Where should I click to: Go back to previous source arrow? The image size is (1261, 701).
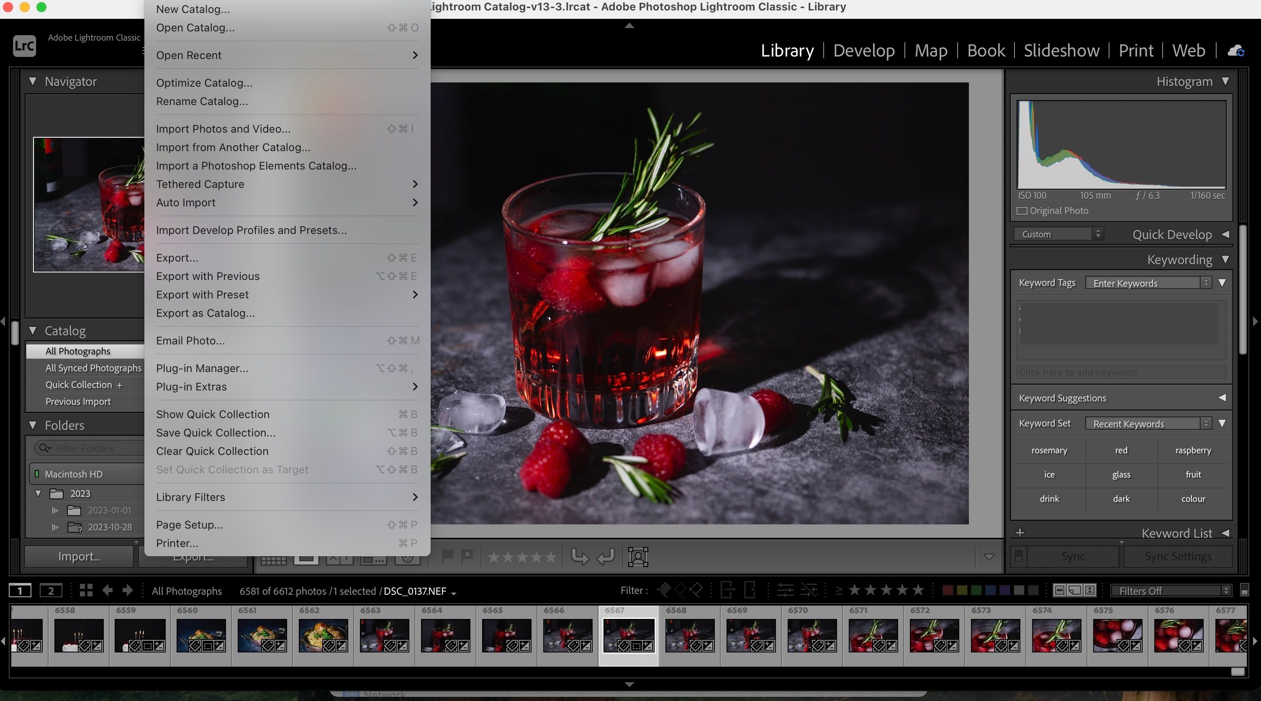[107, 591]
